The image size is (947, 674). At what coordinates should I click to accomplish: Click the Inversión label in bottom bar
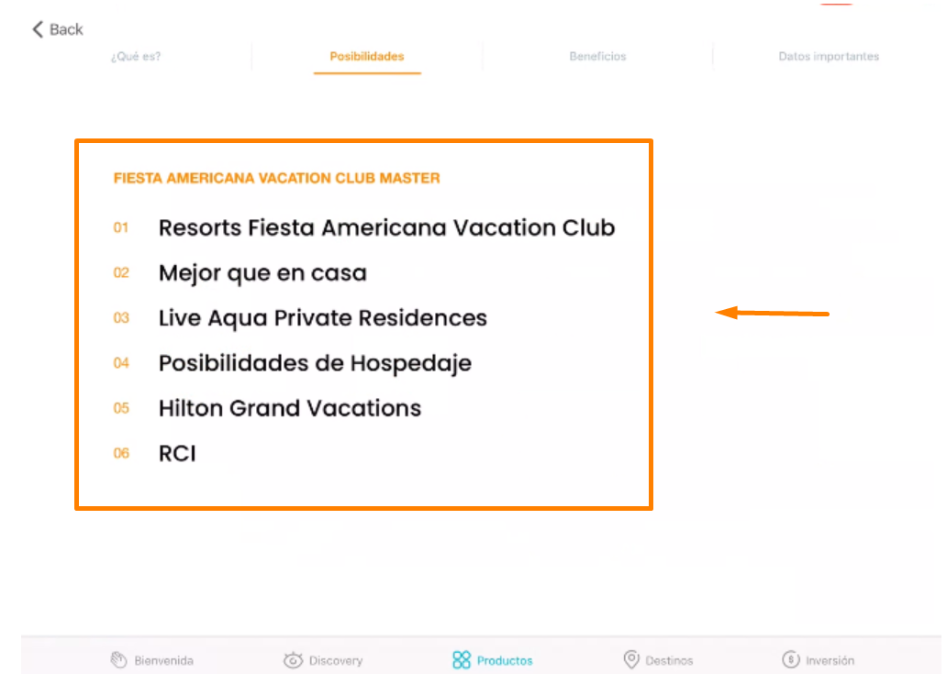pos(830,661)
